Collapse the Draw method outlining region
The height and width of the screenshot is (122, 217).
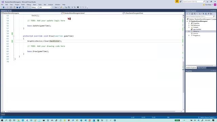tap(14, 36)
